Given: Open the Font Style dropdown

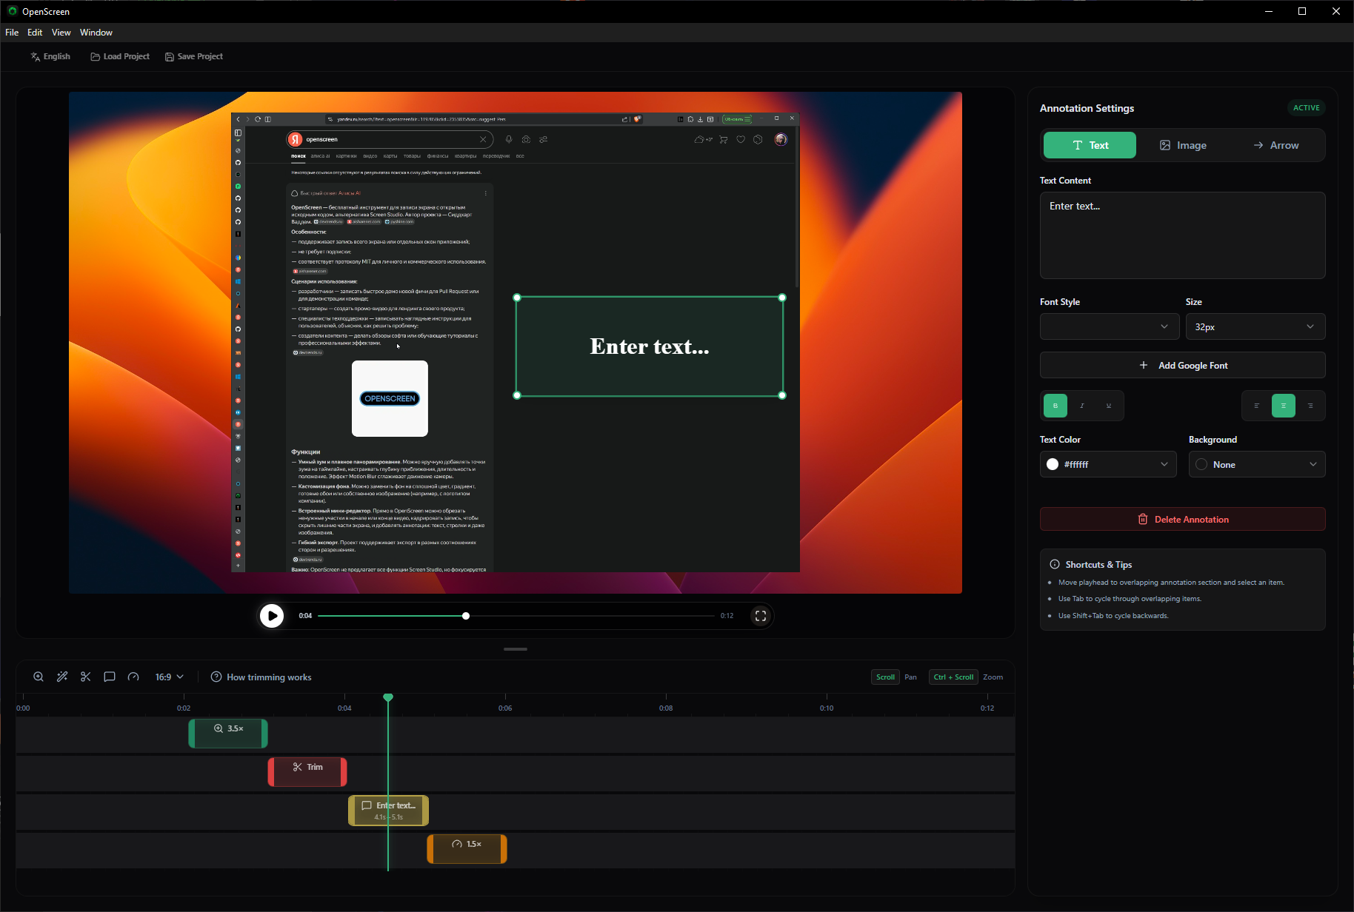Looking at the screenshot, I should pyautogui.click(x=1109, y=326).
